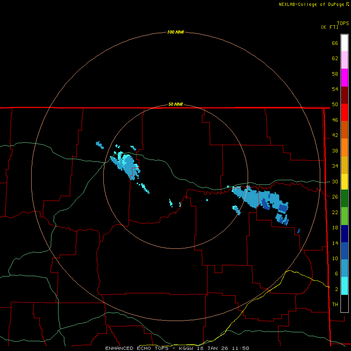Screen dimensions: 351x351
Task: Click the NEXLAB-College of DuPage credit text
Action: tap(311, 4)
